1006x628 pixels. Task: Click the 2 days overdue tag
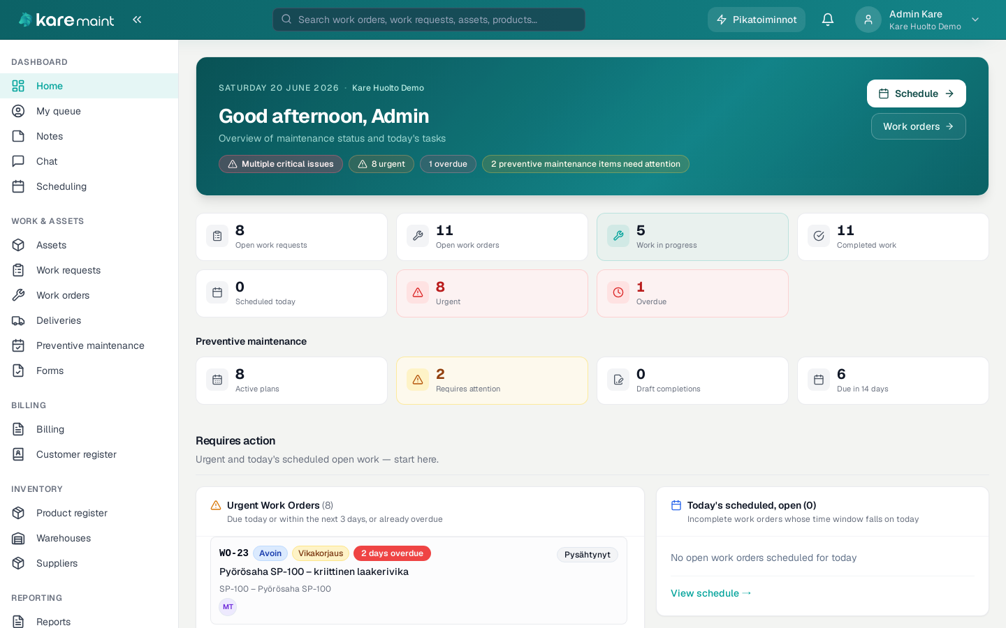[x=392, y=553]
